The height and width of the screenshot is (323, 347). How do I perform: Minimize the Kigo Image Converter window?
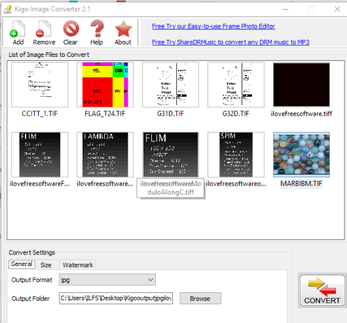(x=285, y=9)
